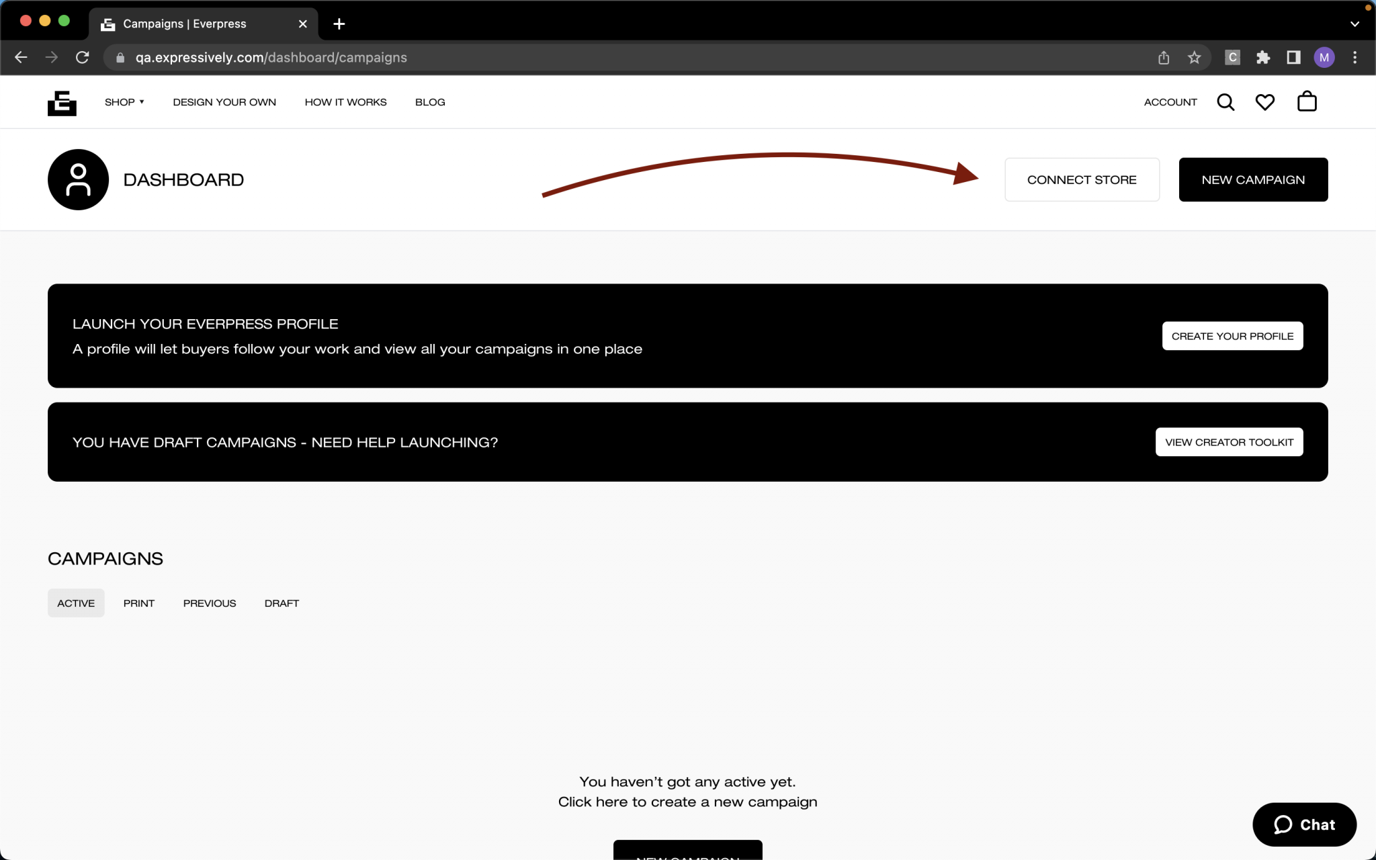1376x860 pixels.
Task: Click the browser window chevron control
Action: [1353, 24]
